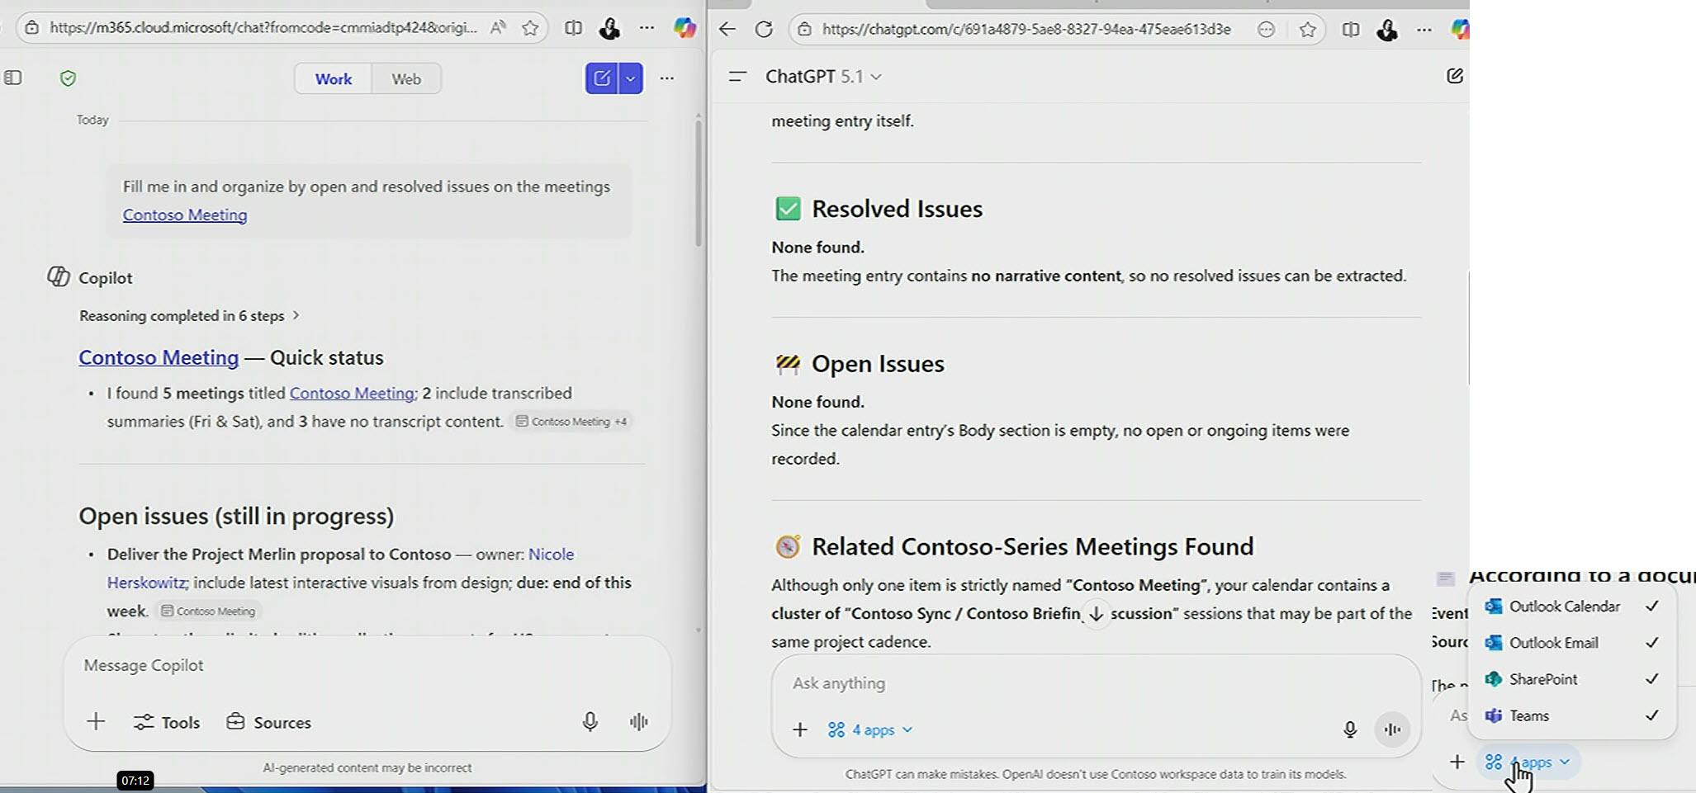Reload the ChatGPT browser page
Viewport: 1696px width, 793px height.
click(x=764, y=30)
